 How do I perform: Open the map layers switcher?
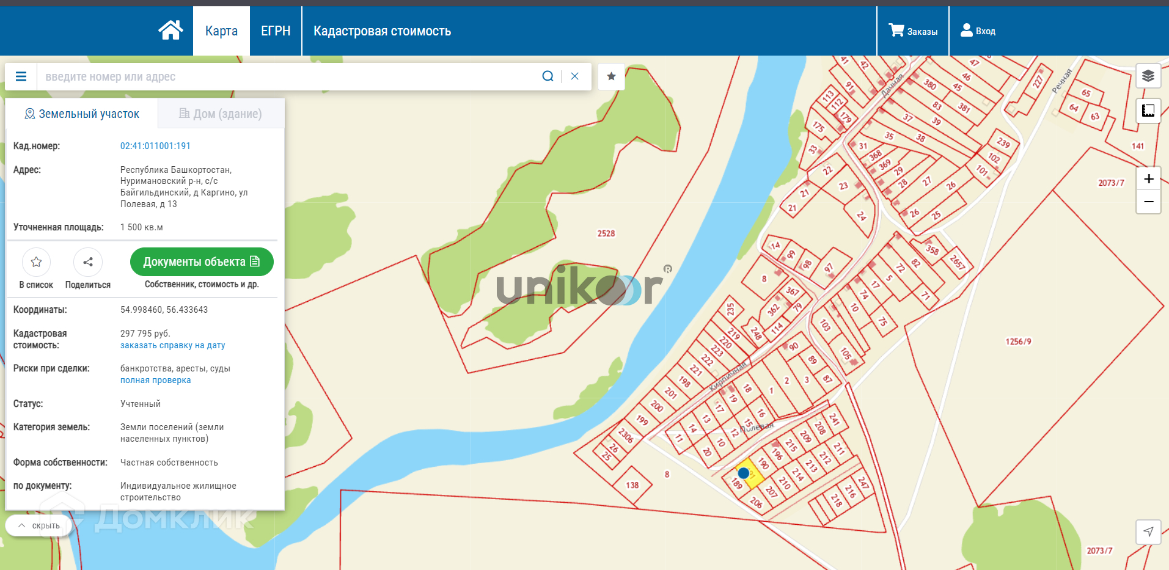tap(1148, 76)
